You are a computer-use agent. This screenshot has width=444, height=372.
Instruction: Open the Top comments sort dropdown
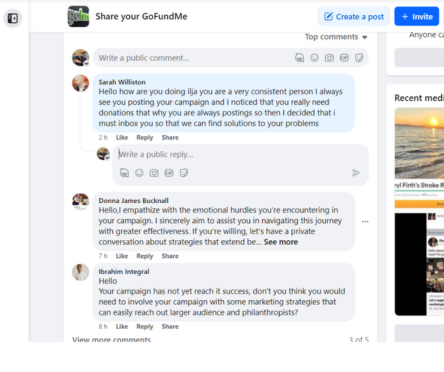click(x=336, y=37)
